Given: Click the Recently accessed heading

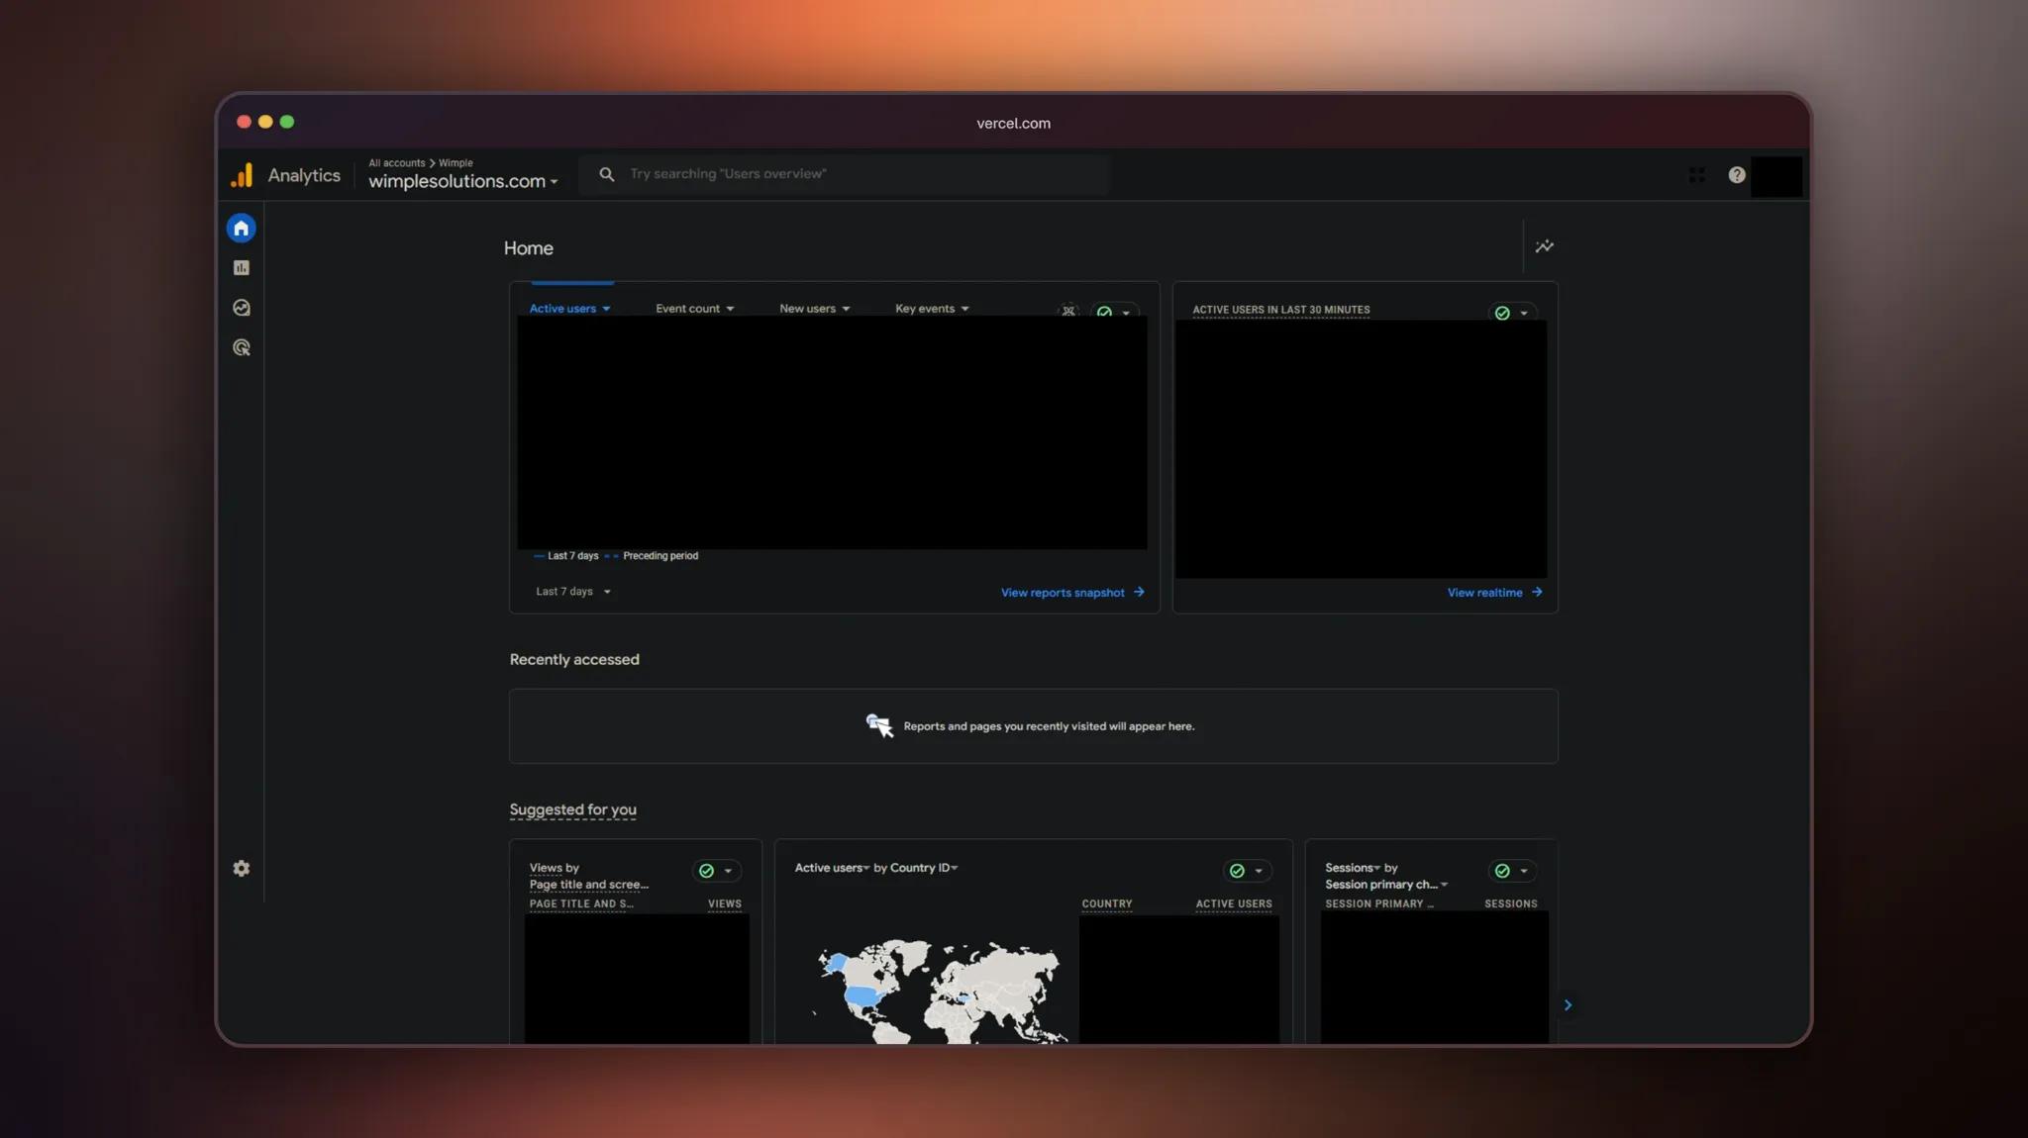Looking at the screenshot, I should [x=574, y=660].
